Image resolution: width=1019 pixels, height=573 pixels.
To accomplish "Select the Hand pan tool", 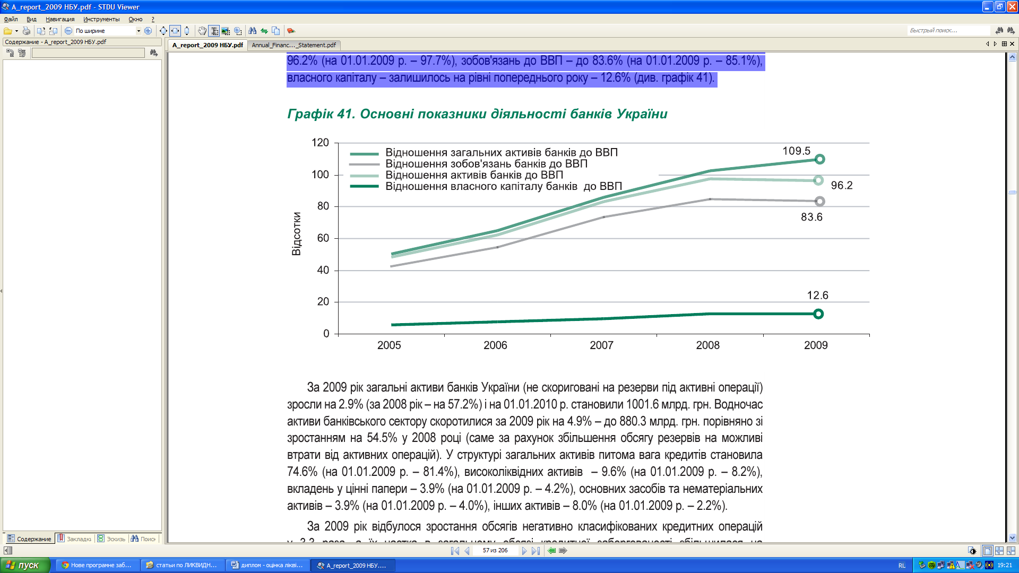I will [202, 31].
